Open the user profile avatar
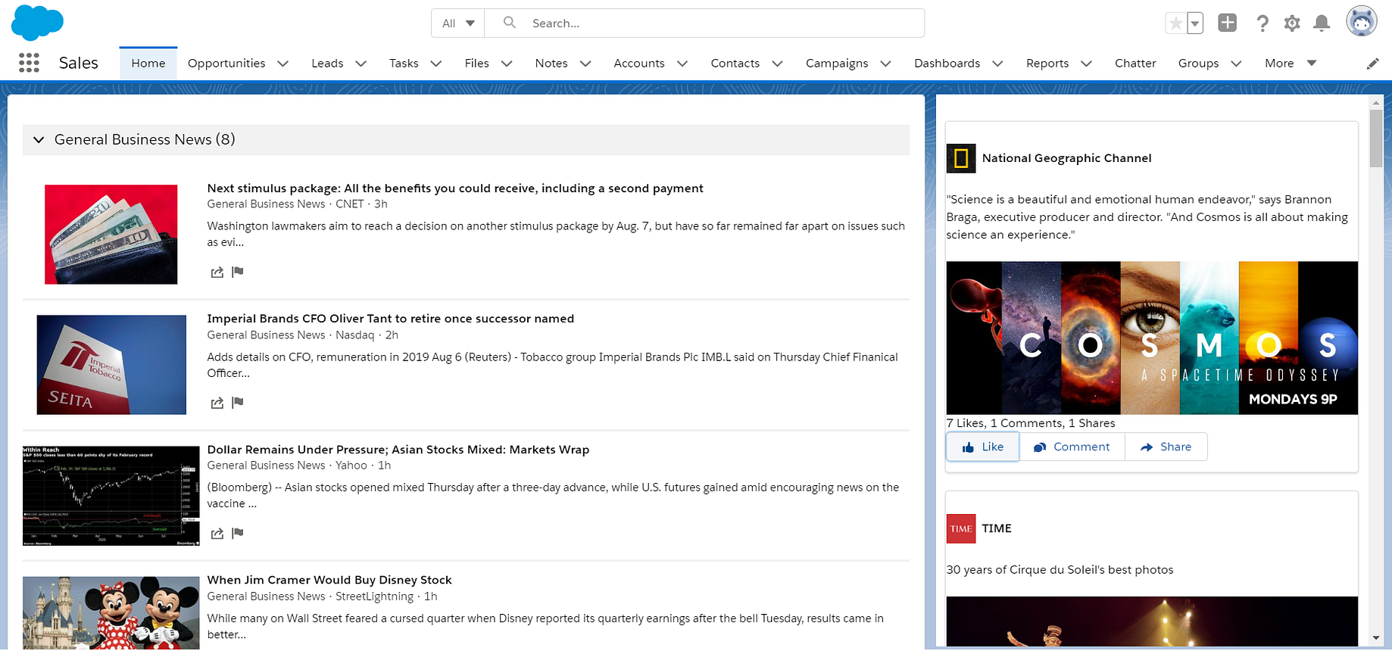 pyautogui.click(x=1361, y=21)
